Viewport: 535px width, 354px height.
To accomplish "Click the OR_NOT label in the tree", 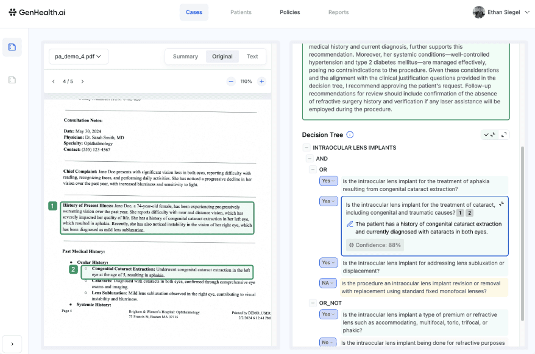I will click(x=330, y=303).
